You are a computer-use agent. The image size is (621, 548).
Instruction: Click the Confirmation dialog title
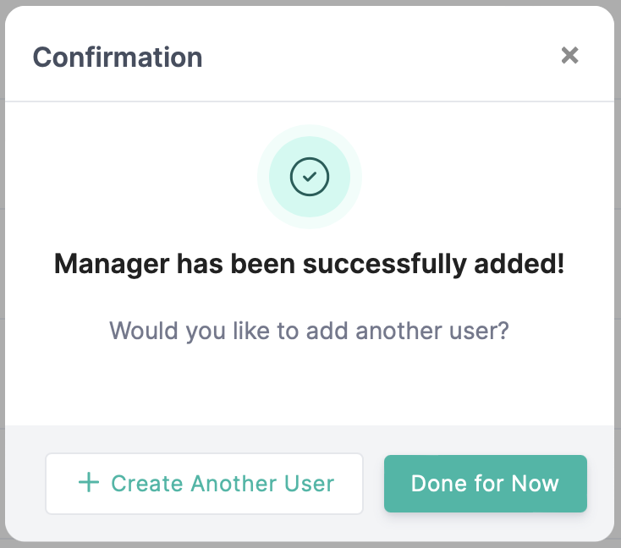pyautogui.click(x=118, y=58)
